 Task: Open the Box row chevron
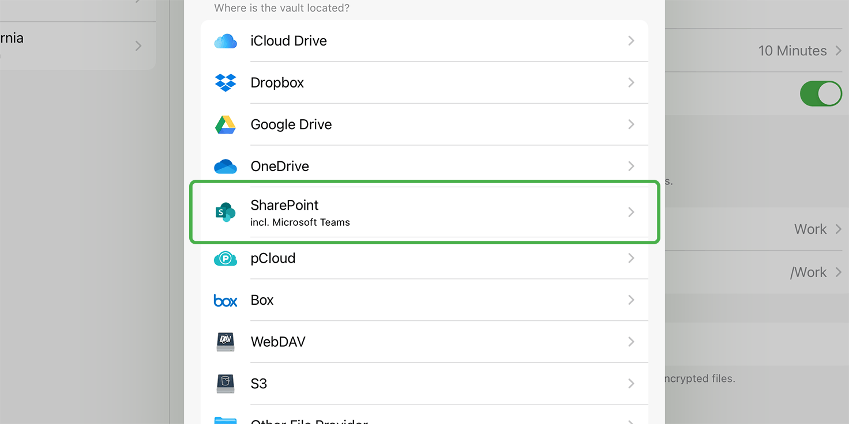coord(631,300)
